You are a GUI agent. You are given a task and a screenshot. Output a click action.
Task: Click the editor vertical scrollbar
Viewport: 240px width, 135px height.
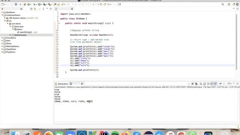pyautogui.click(x=237, y=41)
